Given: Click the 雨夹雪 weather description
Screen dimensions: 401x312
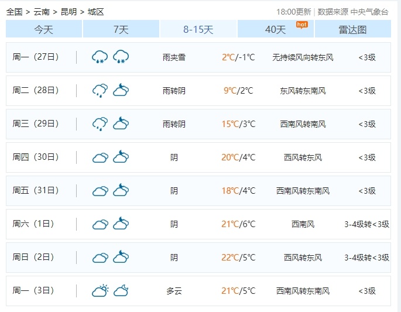Looking at the screenshot, I should click(174, 57).
